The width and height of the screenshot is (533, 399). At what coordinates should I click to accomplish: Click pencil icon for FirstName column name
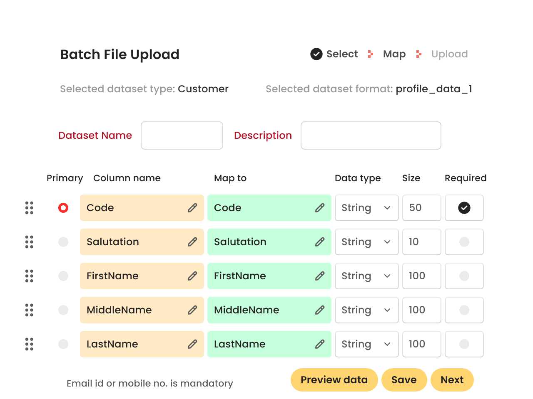point(192,276)
